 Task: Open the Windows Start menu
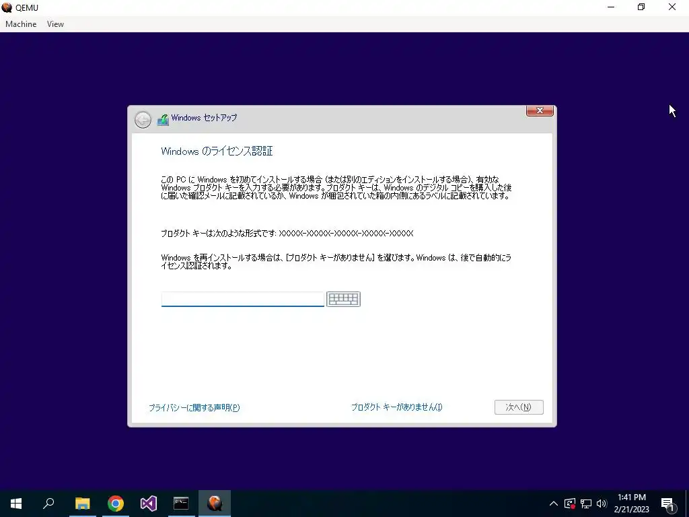16,504
